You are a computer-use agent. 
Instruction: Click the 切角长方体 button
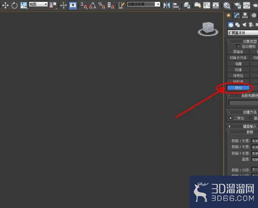pyautogui.click(x=238, y=58)
